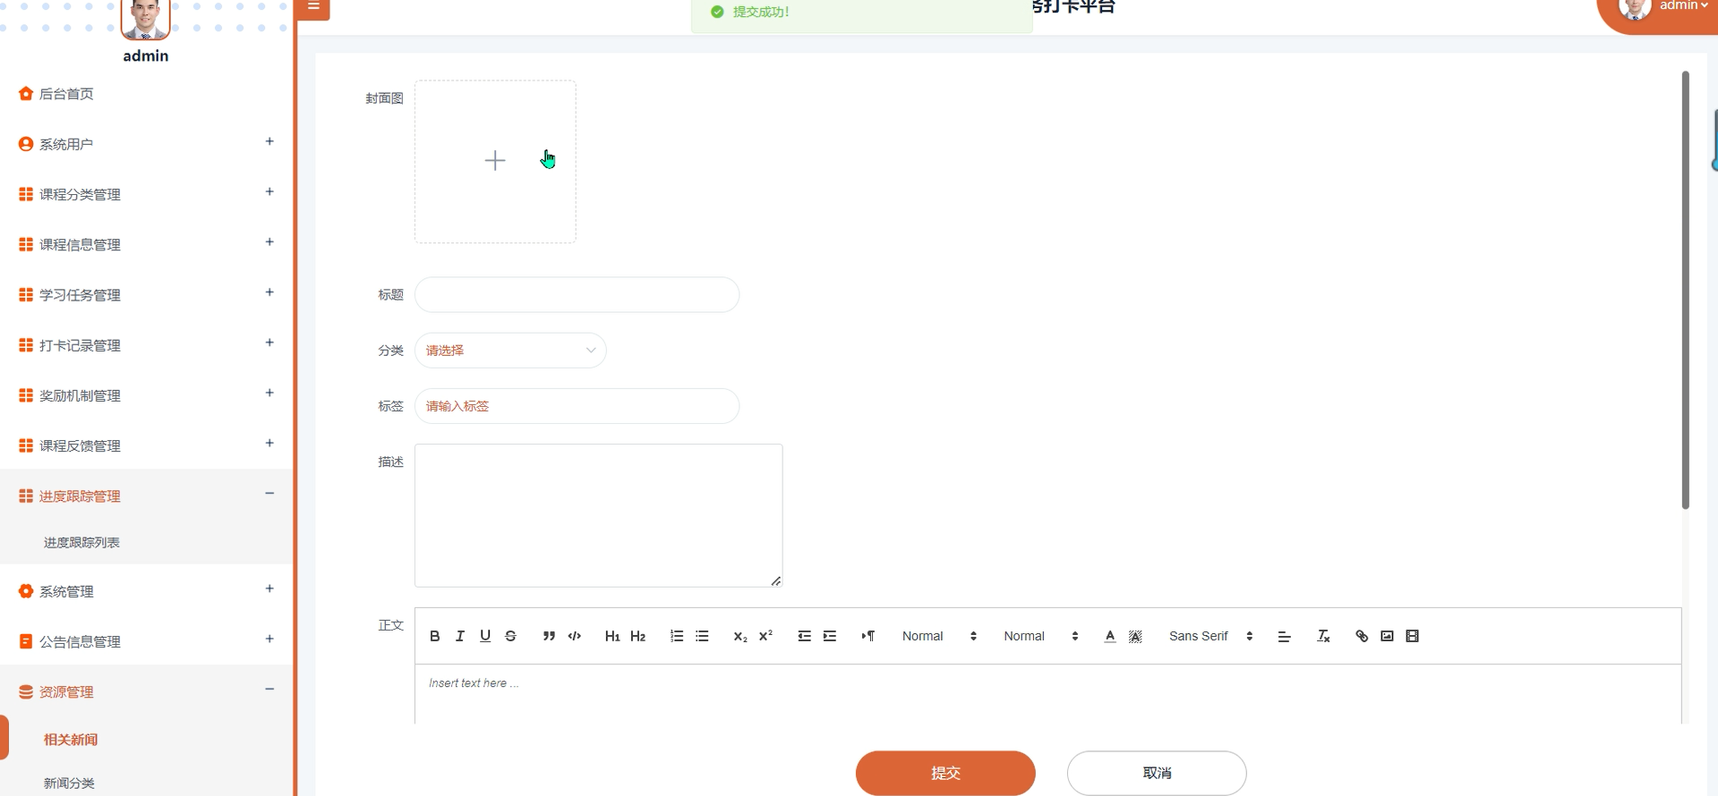Expand the 打卡记录管理 menu

(x=146, y=344)
